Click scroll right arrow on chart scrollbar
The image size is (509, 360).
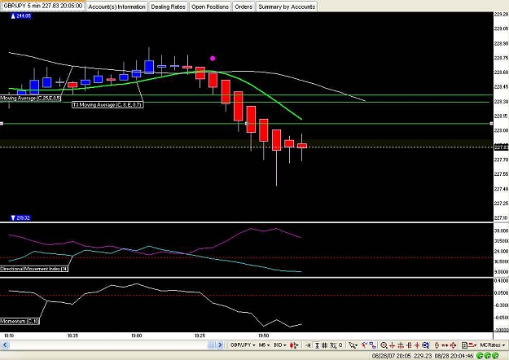(220, 345)
